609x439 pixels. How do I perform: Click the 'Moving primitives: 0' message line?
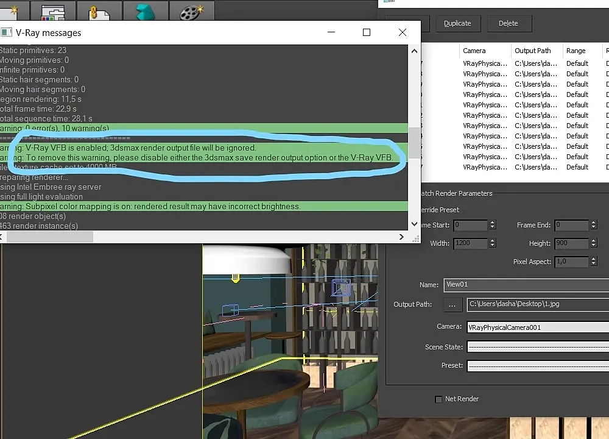point(35,60)
